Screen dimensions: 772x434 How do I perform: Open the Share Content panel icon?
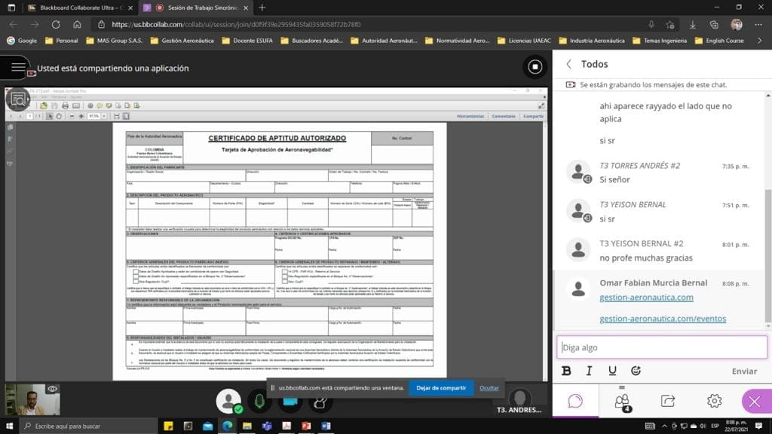[x=668, y=401]
